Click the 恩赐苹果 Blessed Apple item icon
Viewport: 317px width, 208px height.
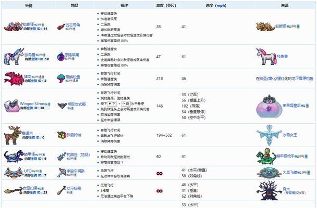(60, 57)
